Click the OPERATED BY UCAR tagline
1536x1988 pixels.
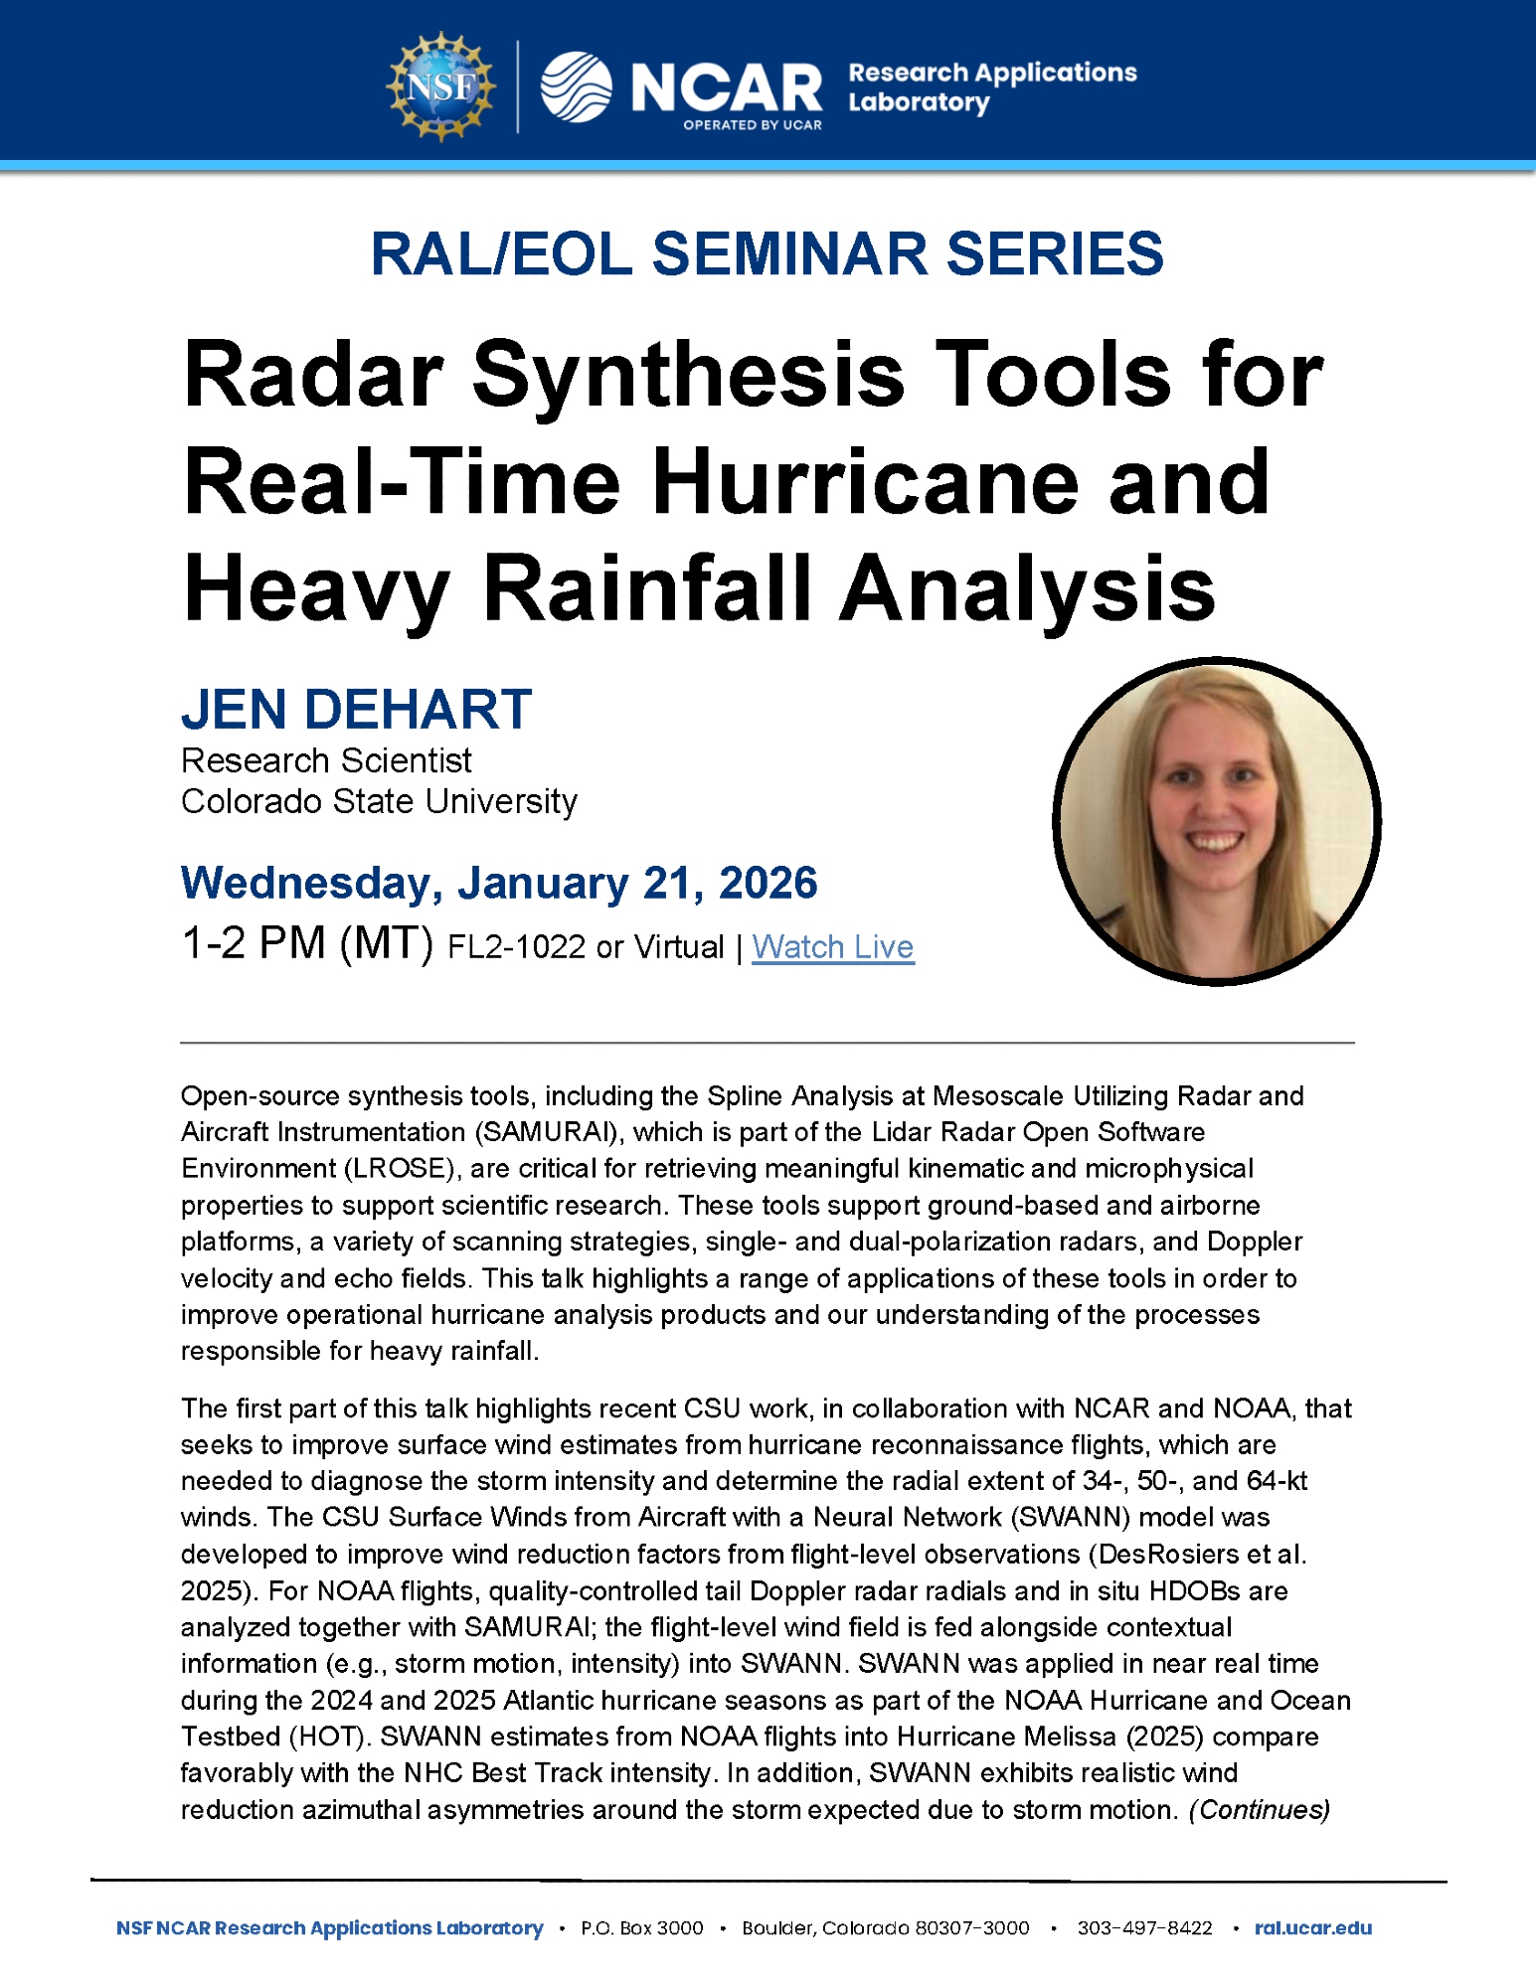752,125
